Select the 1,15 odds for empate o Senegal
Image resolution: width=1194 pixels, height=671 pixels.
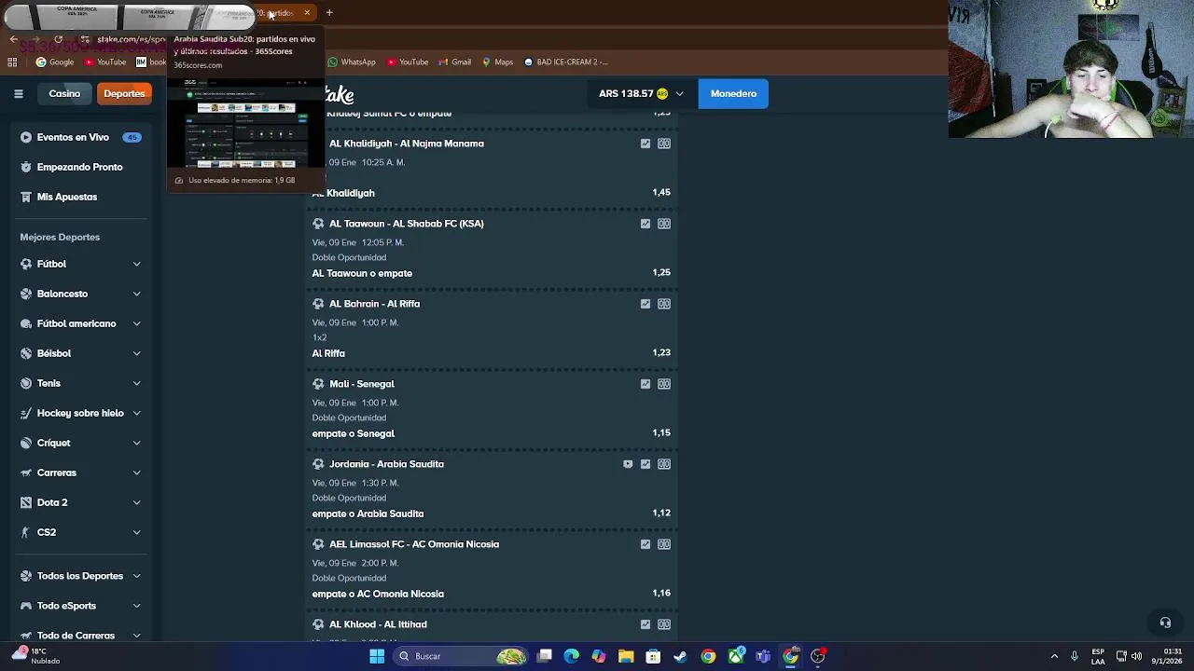pyautogui.click(x=661, y=432)
